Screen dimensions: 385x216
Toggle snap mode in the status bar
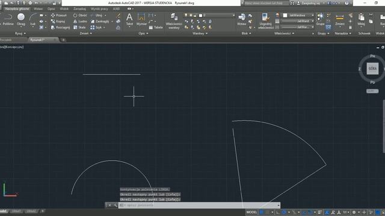coord(268,212)
